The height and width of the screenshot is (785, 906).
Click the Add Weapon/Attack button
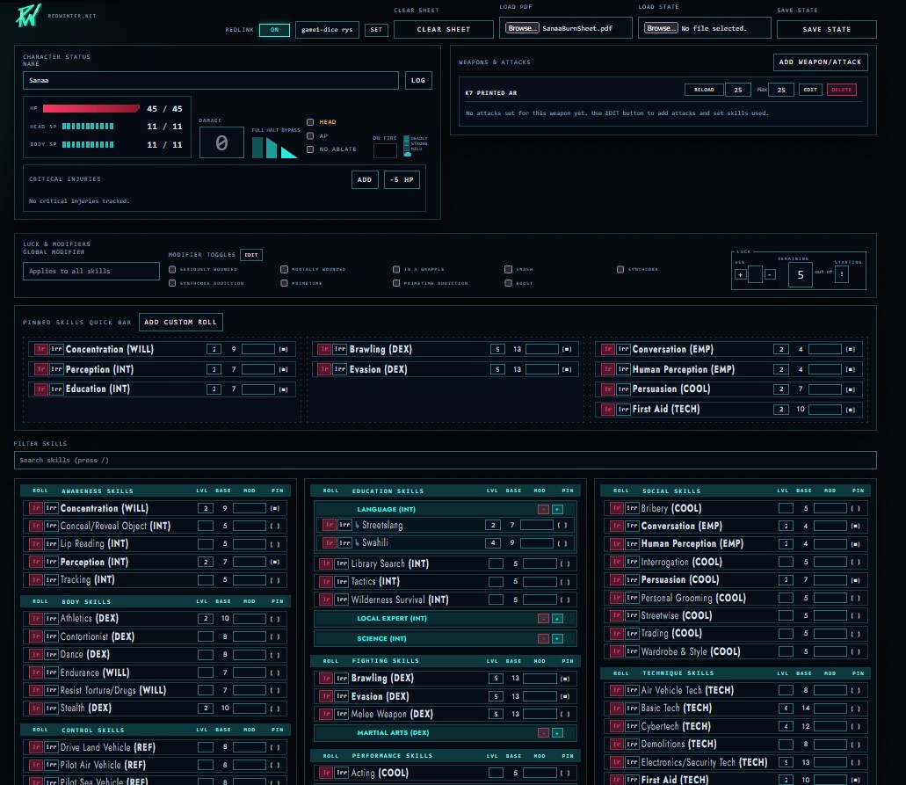click(821, 62)
